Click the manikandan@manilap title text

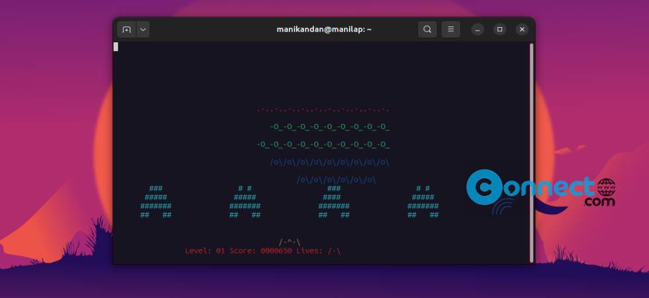324,29
